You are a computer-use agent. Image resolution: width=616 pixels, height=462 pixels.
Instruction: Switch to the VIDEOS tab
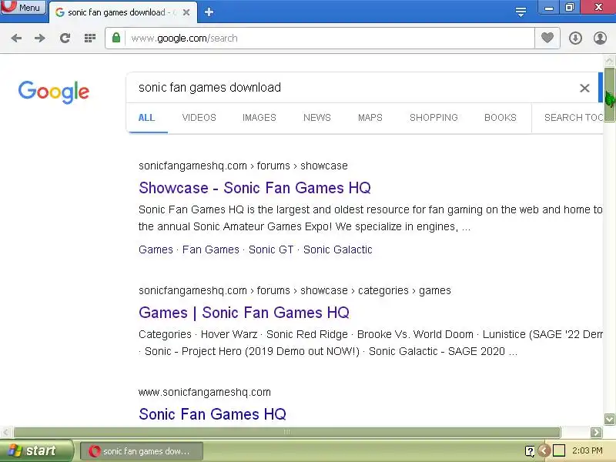(x=199, y=118)
